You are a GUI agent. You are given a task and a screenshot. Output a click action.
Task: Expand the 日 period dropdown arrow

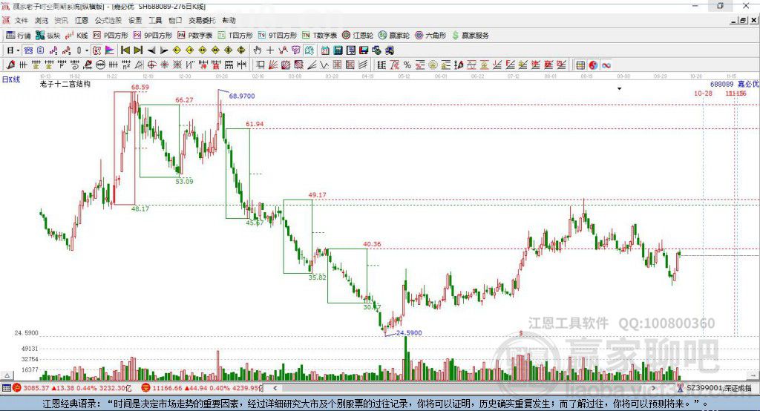18,50
